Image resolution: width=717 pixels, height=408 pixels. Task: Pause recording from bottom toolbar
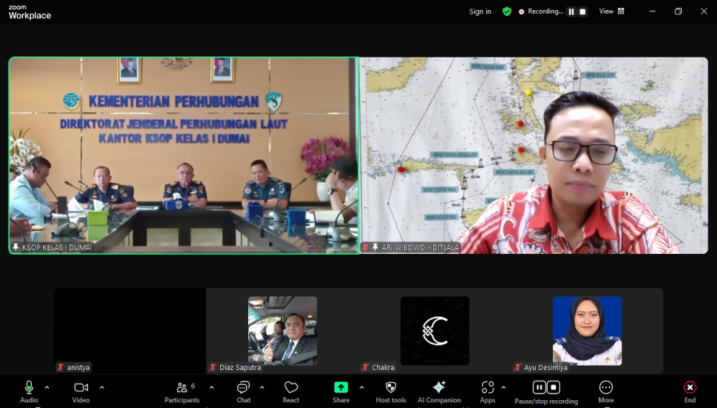(x=539, y=388)
